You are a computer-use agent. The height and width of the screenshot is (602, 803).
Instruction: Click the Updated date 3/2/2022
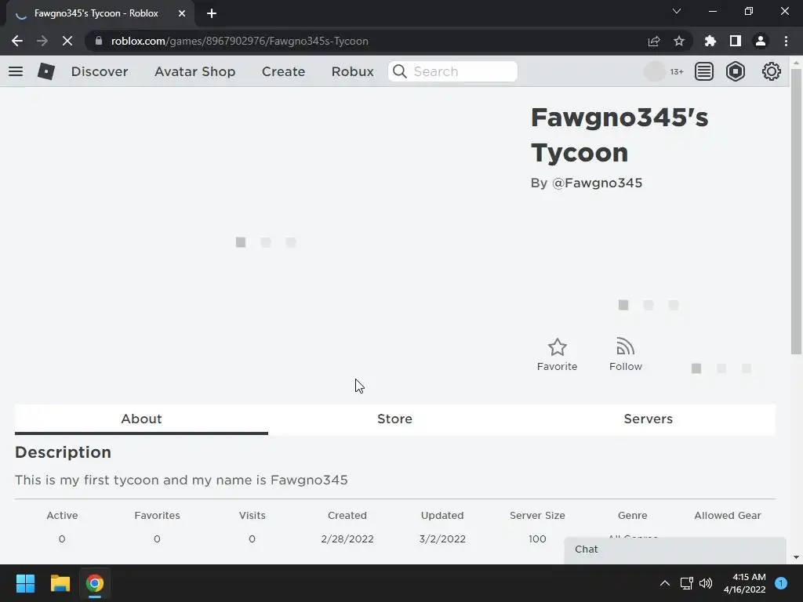point(442,539)
